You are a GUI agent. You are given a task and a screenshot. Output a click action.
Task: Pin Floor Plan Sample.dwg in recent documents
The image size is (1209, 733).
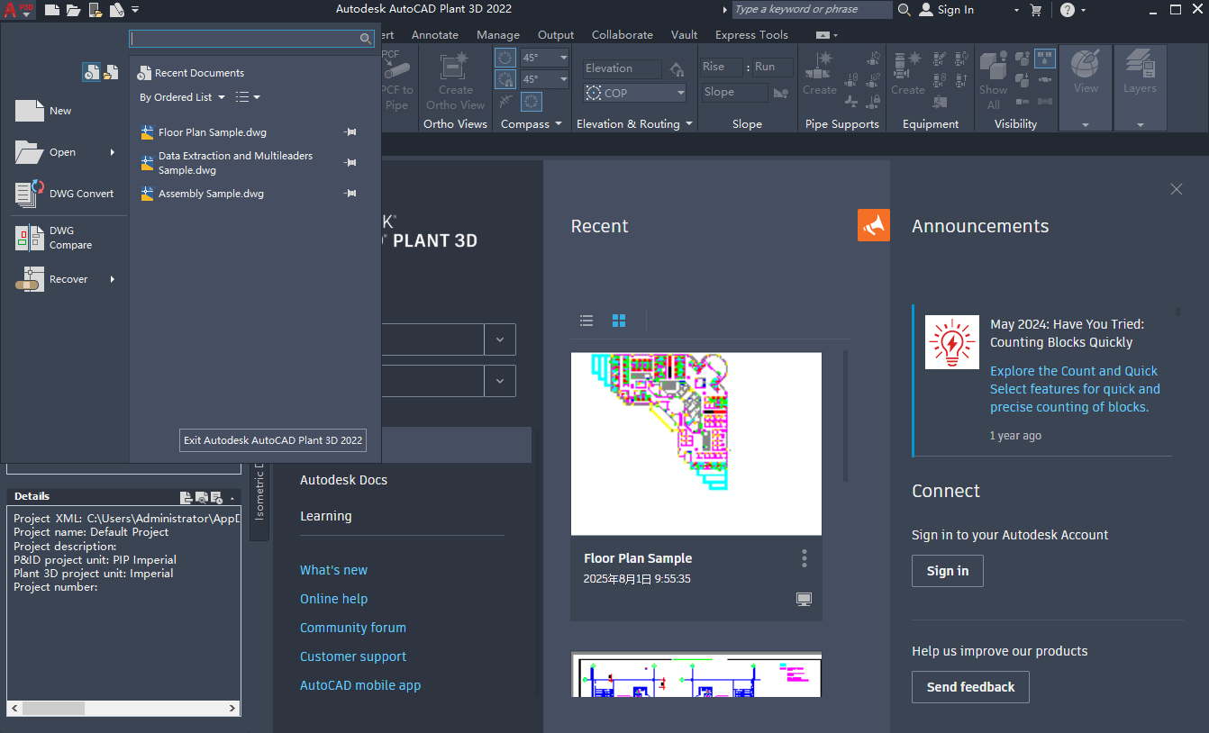(x=350, y=131)
